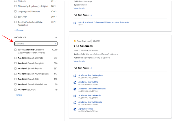Click ISSN 0036-861X text
This screenshot has height=122, width=188.
click(84, 50)
